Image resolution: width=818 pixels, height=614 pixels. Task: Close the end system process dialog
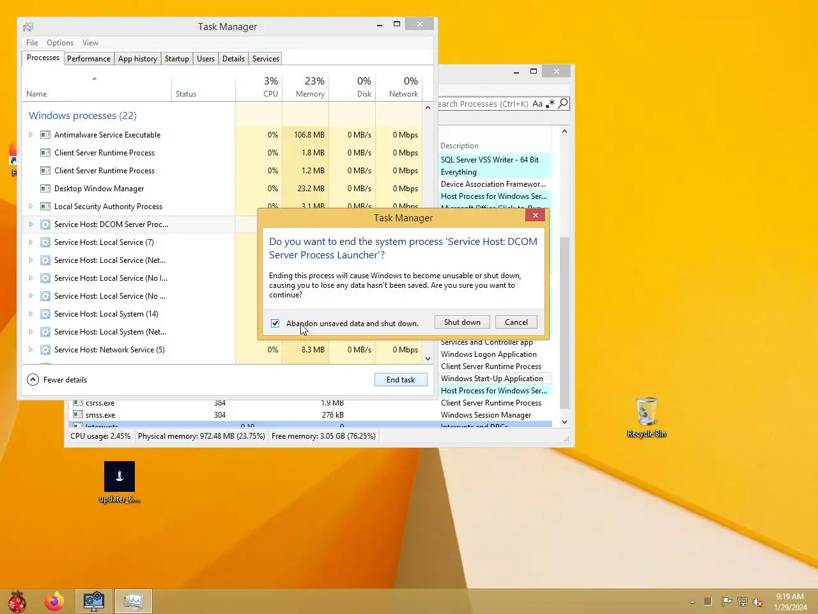[536, 216]
